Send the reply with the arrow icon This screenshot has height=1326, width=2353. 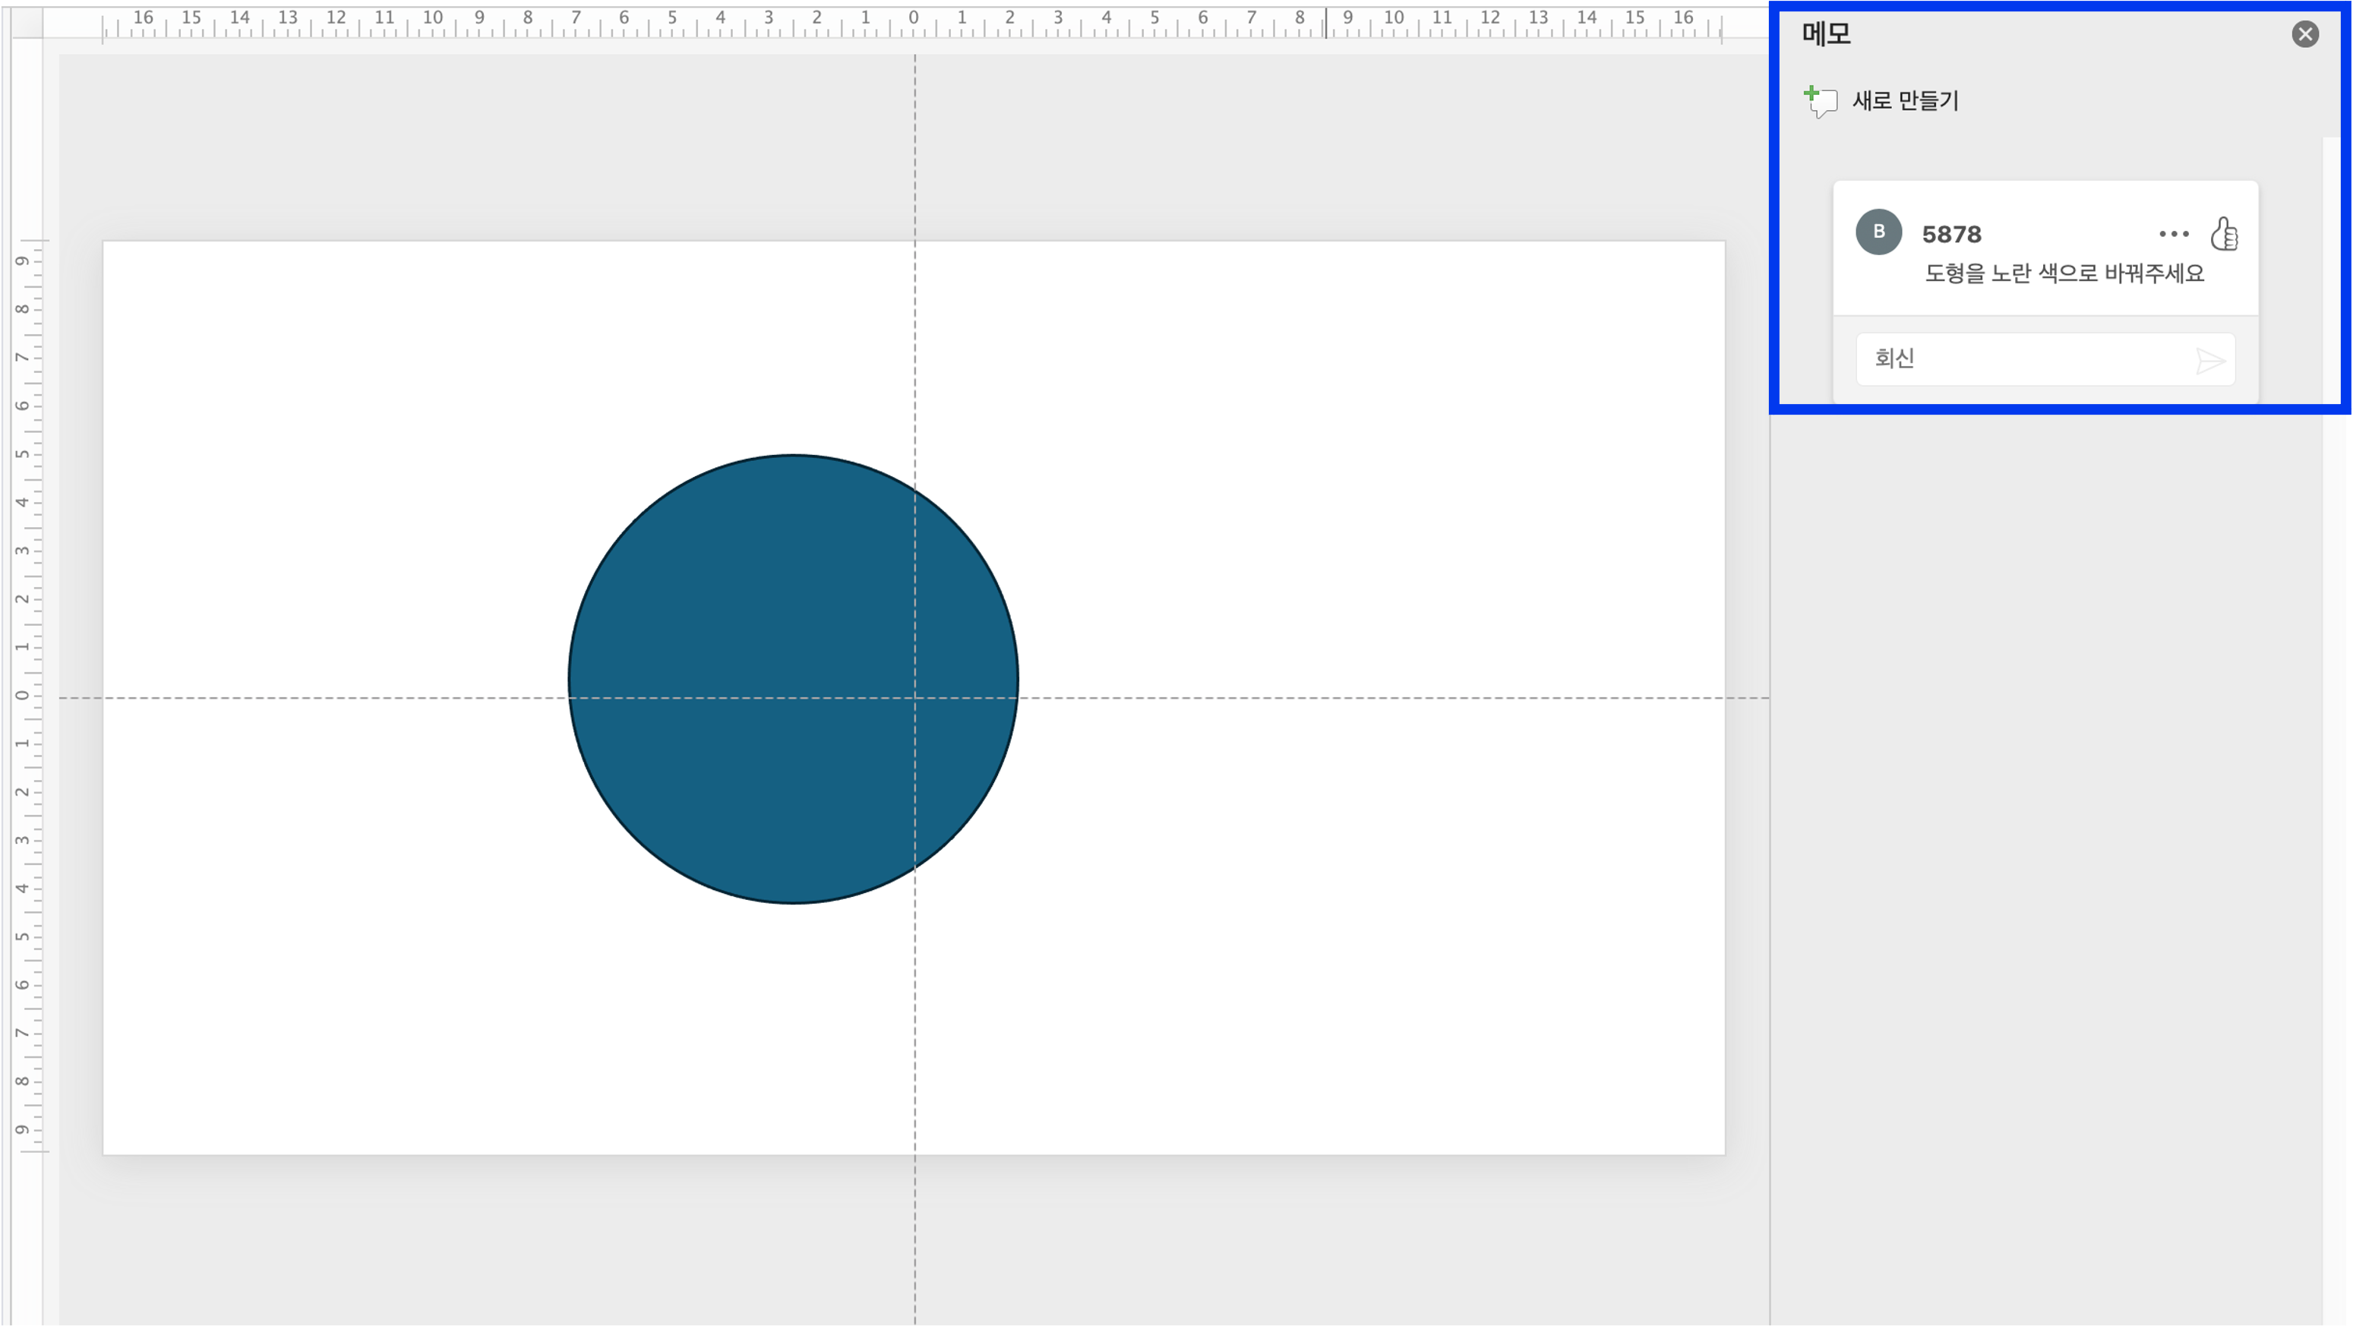coord(2209,361)
